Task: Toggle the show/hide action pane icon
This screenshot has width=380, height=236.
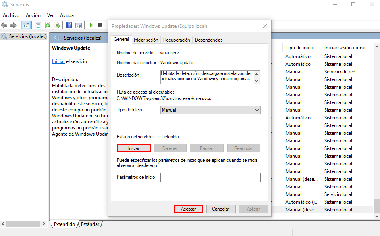Action: (x=79, y=25)
